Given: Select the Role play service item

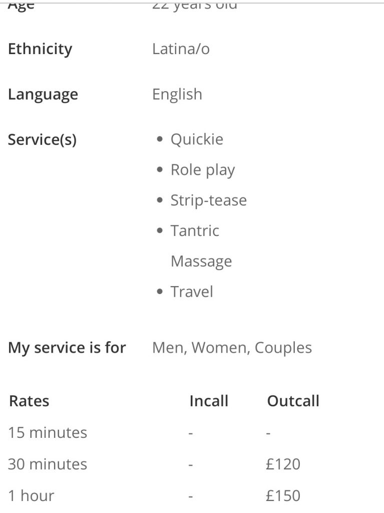Looking at the screenshot, I should 203,170.
